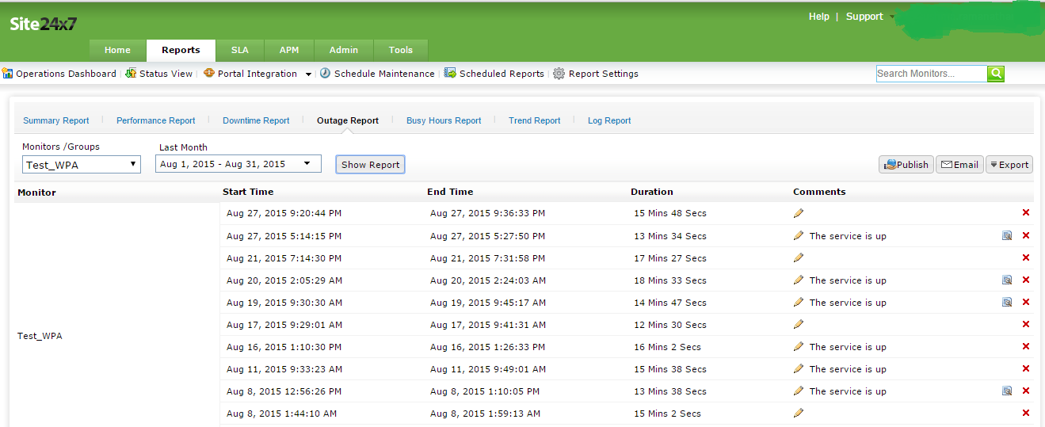This screenshot has width=1045, height=427.
Task: Edit comment pencil for Aug 20 2:05:29 AM outage
Action: click(x=799, y=280)
